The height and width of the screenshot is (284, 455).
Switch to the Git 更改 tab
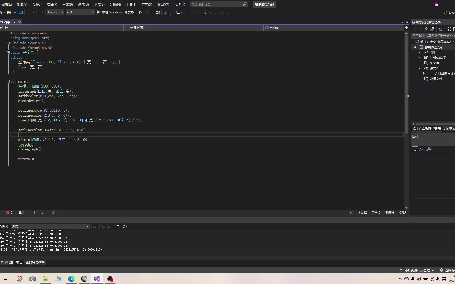(x=449, y=129)
